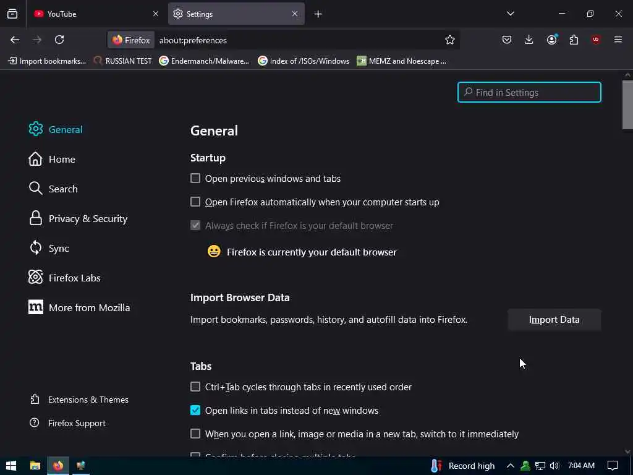Focus the Find in Settings search box
The image size is (633, 475).
(529, 92)
